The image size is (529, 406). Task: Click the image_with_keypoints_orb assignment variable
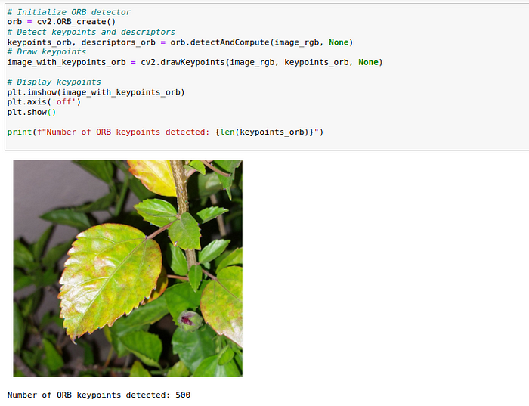pyautogui.click(x=67, y=63)
